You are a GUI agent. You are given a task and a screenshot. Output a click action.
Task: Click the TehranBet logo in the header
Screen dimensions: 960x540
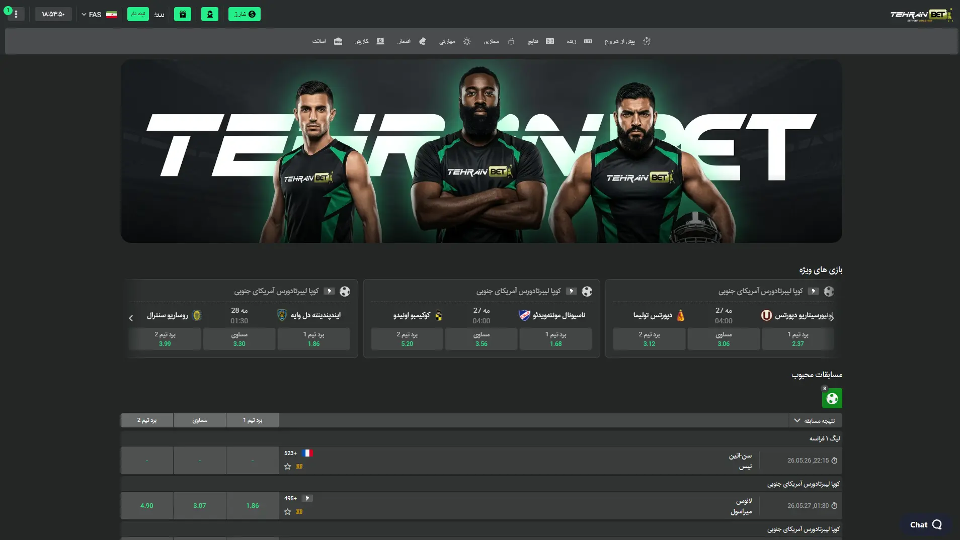[x=921, y=15]
